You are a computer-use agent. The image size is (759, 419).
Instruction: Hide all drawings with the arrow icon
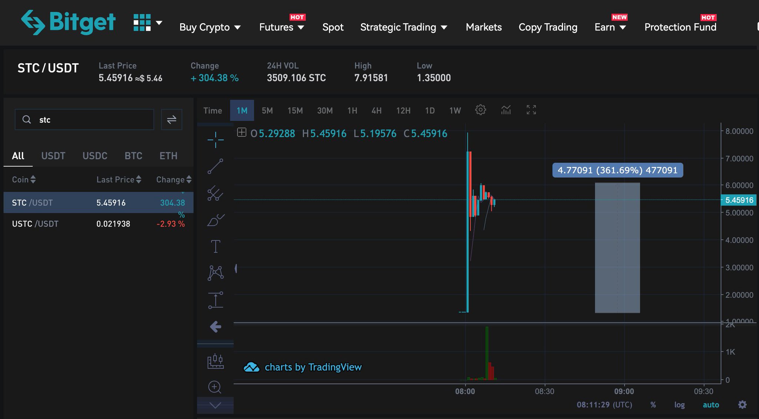coord(215,326)
